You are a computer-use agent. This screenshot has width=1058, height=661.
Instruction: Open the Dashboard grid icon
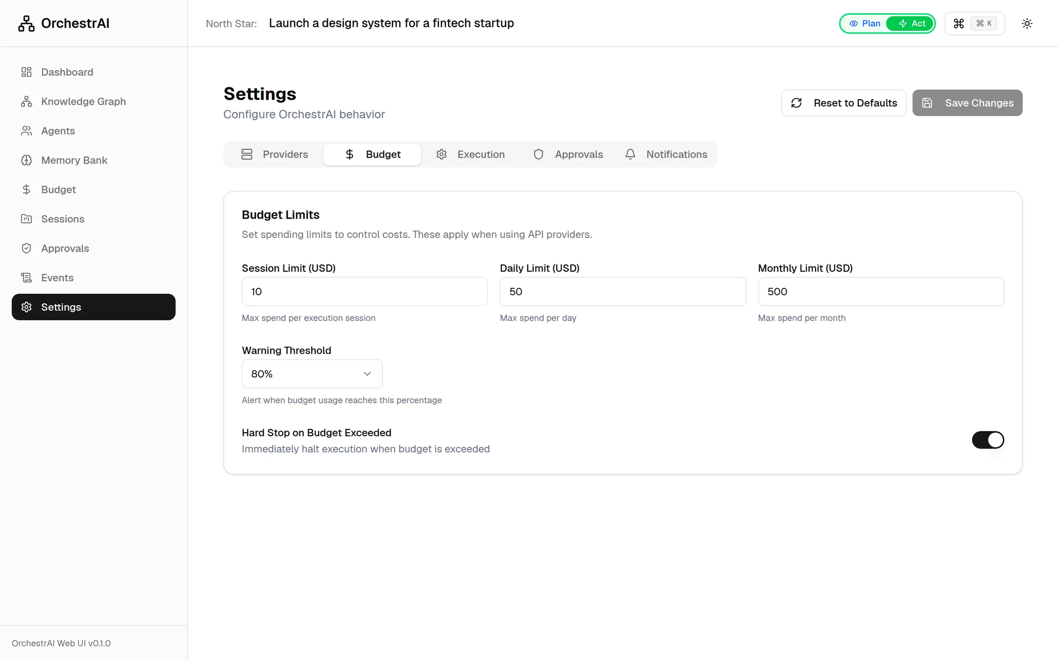coord(26,72)
